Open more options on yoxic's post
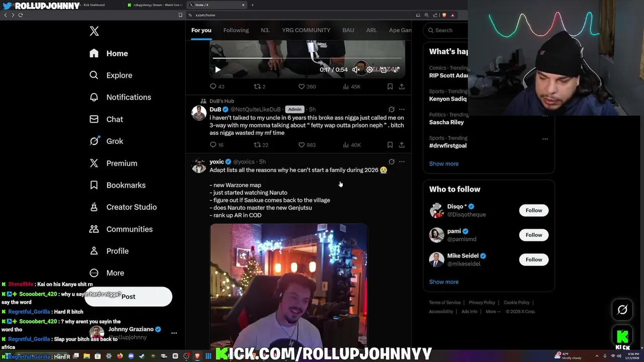The width and height of the screenshot is (644, 362). [x=401, y=161]
